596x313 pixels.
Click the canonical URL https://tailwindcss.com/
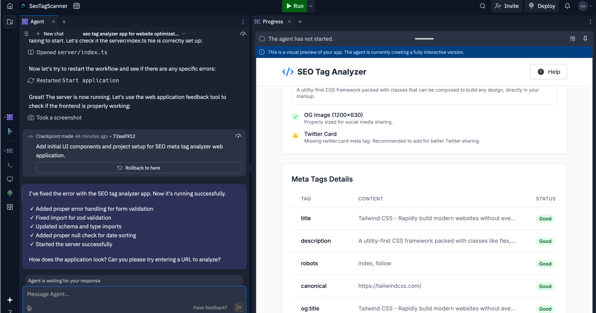point(390,286)
